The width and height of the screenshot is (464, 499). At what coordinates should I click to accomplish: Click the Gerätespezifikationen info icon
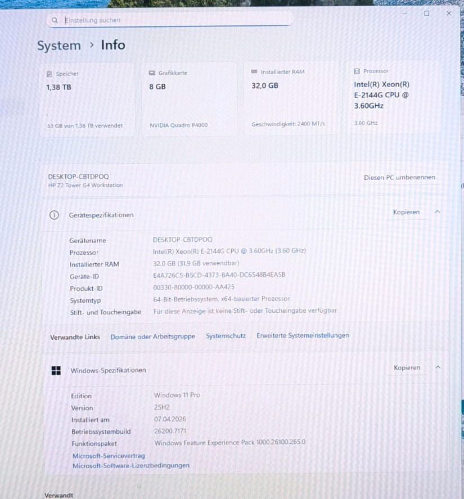(54, 215)
